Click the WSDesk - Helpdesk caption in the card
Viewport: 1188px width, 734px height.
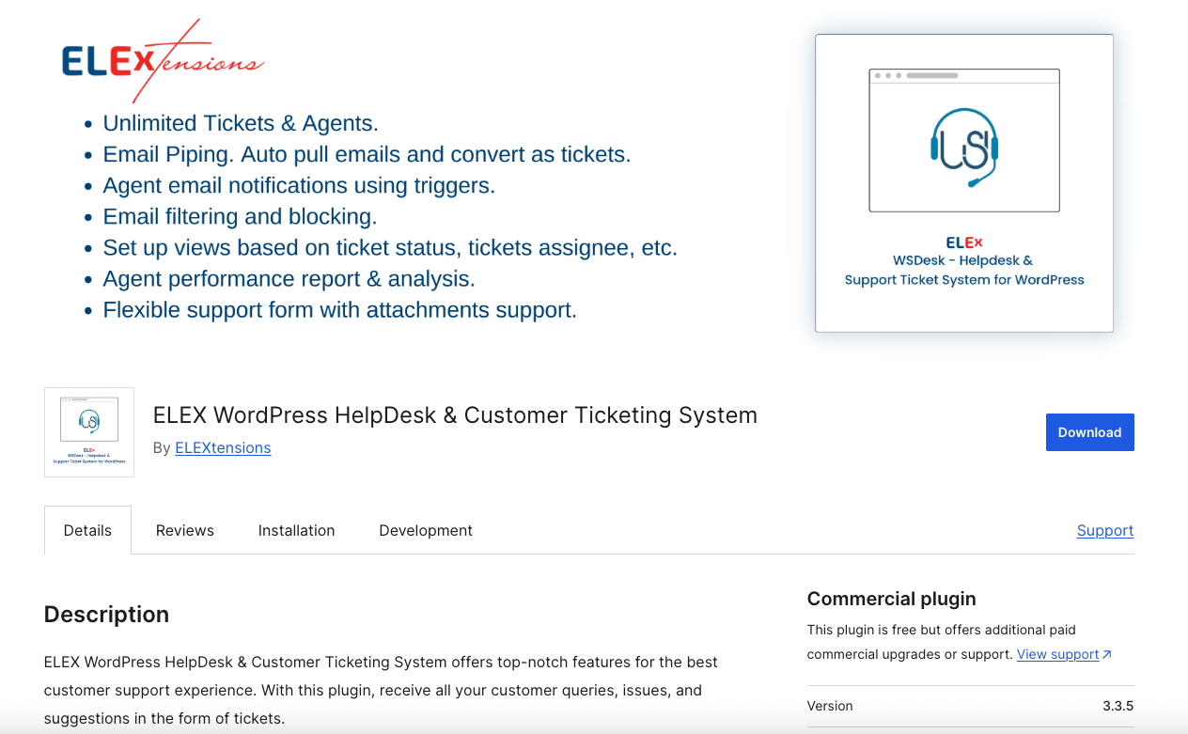963,260
